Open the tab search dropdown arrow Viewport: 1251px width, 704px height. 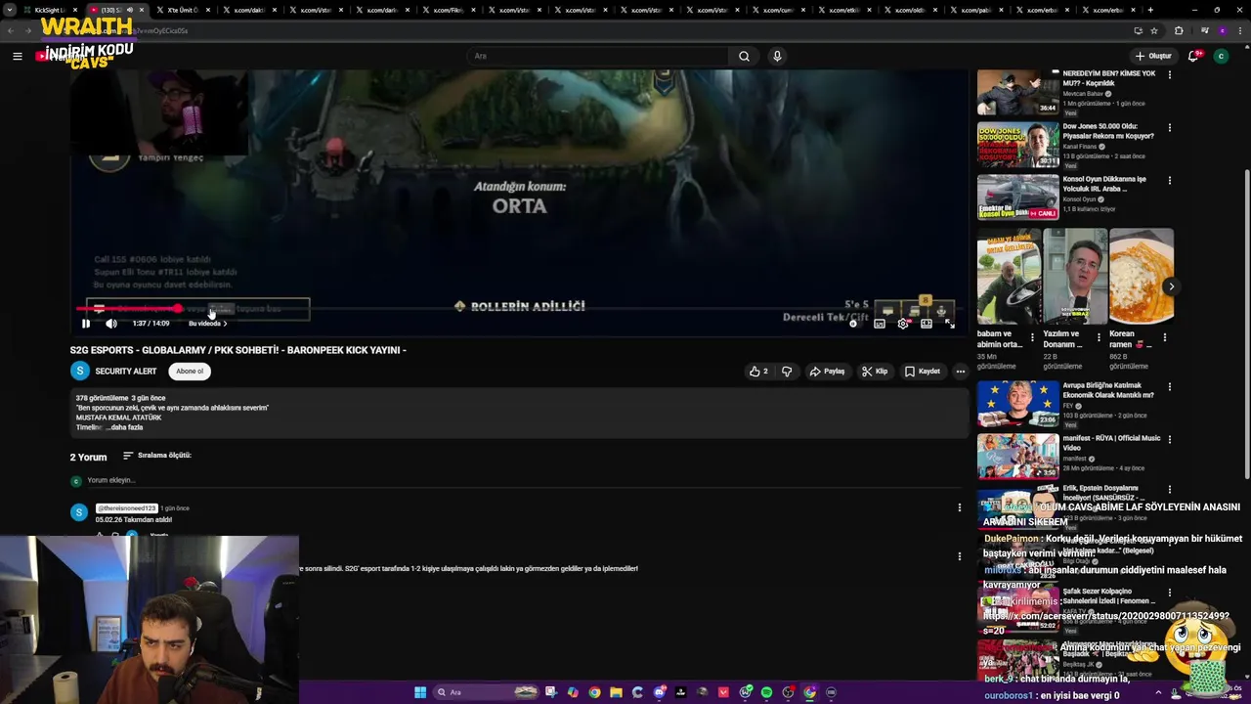(11, 10)
